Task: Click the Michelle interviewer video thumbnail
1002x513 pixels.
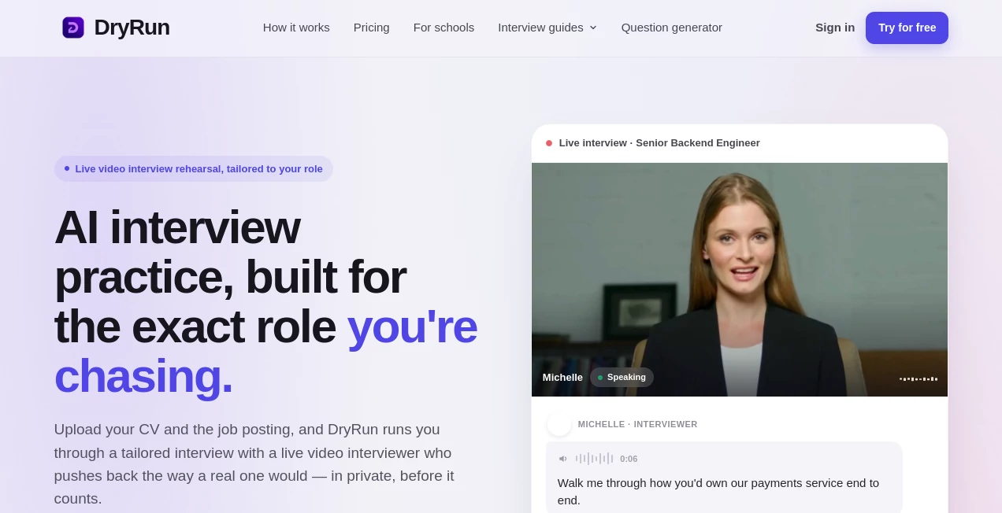Action: [x=740, y=279]
